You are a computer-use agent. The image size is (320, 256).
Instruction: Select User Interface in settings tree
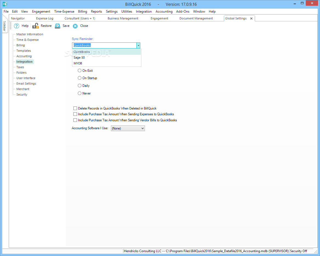(26, 78)
